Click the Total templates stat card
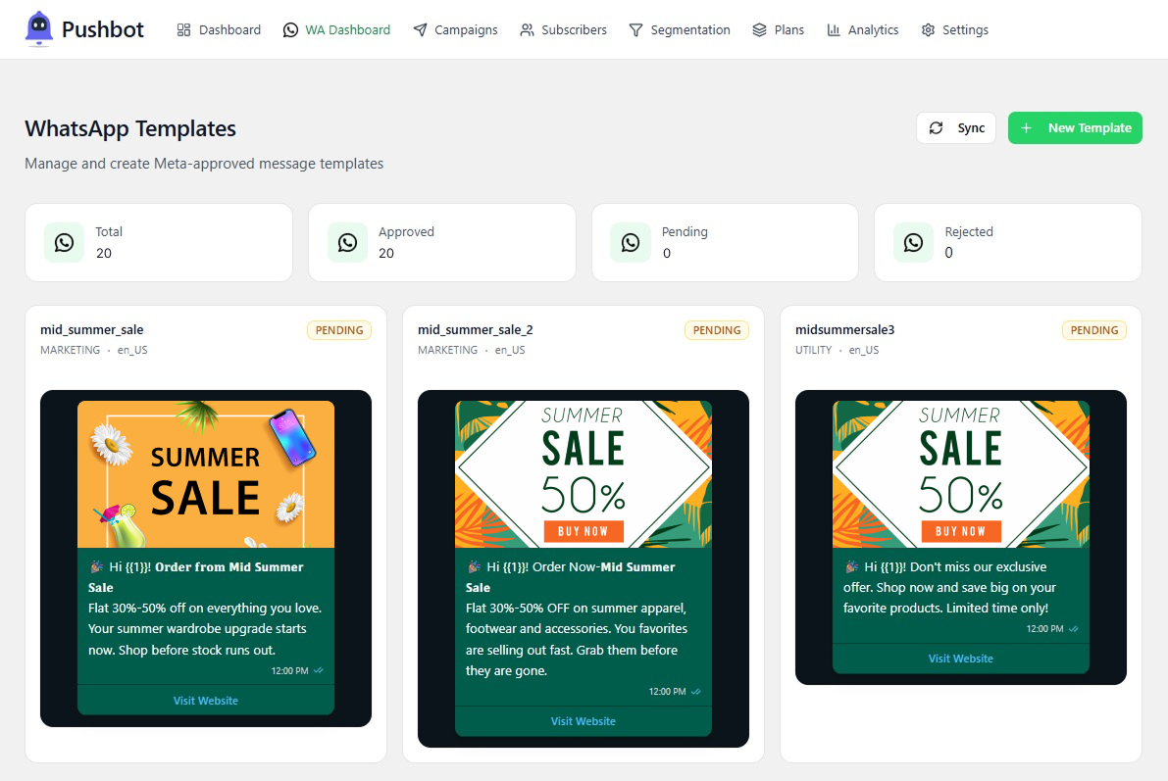Viewport: 1168px width, 781px height. point(159,243)
